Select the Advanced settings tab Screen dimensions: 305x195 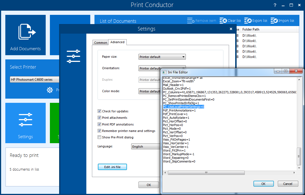[117, 42]
